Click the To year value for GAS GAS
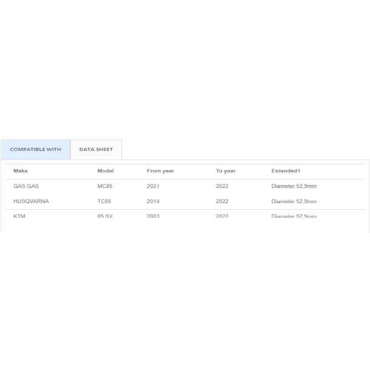 point(222,186)
